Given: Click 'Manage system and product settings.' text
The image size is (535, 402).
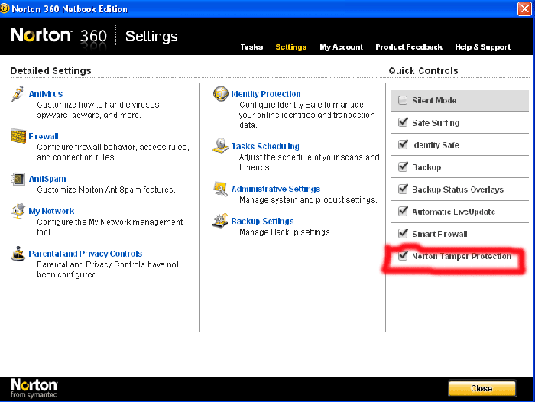Looking at the screenshot, I should pos(308,200).
